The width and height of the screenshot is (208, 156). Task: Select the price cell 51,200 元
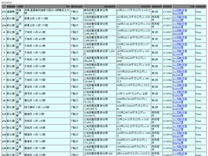(100, 25)
